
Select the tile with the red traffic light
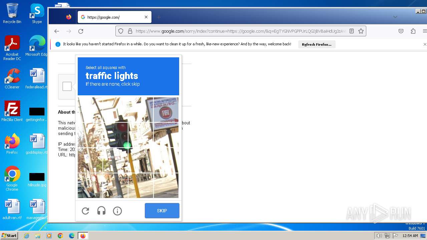(115, 135)
